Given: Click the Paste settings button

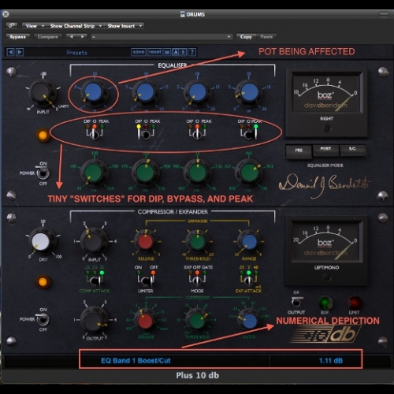Looking at the screenshot, I should (x=266, y=37).
